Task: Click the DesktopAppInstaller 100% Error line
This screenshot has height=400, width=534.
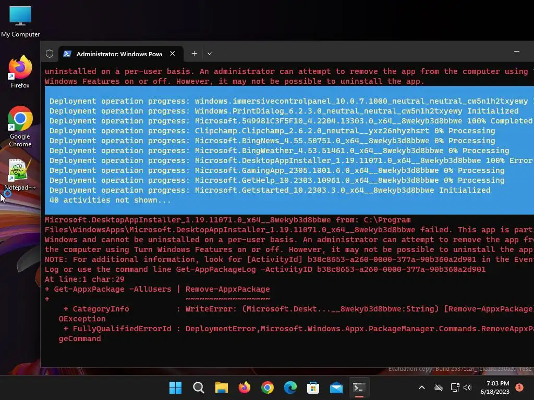Action: tap(291, 160)
